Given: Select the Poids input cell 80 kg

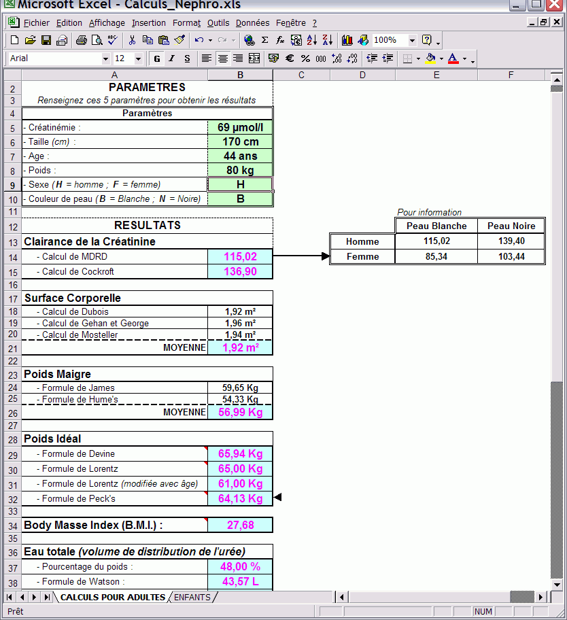Looking at the screenshot, I should click(240, 171).
